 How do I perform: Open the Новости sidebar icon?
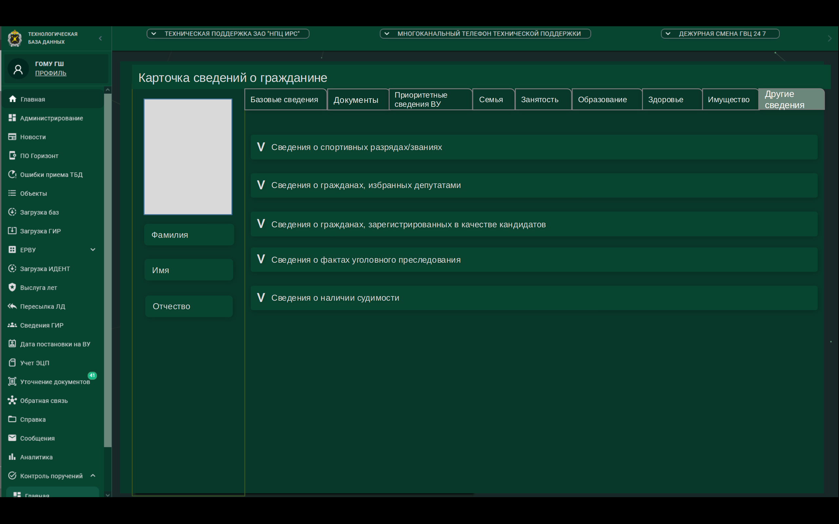[12, 137]
